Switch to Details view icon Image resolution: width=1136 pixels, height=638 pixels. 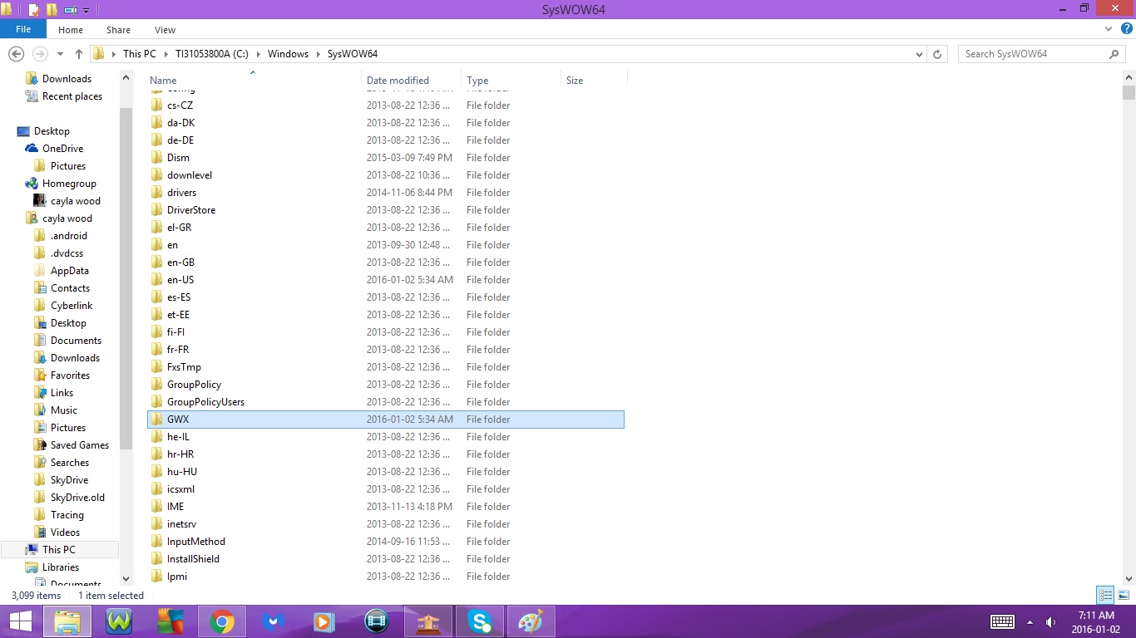(1105, 595)
